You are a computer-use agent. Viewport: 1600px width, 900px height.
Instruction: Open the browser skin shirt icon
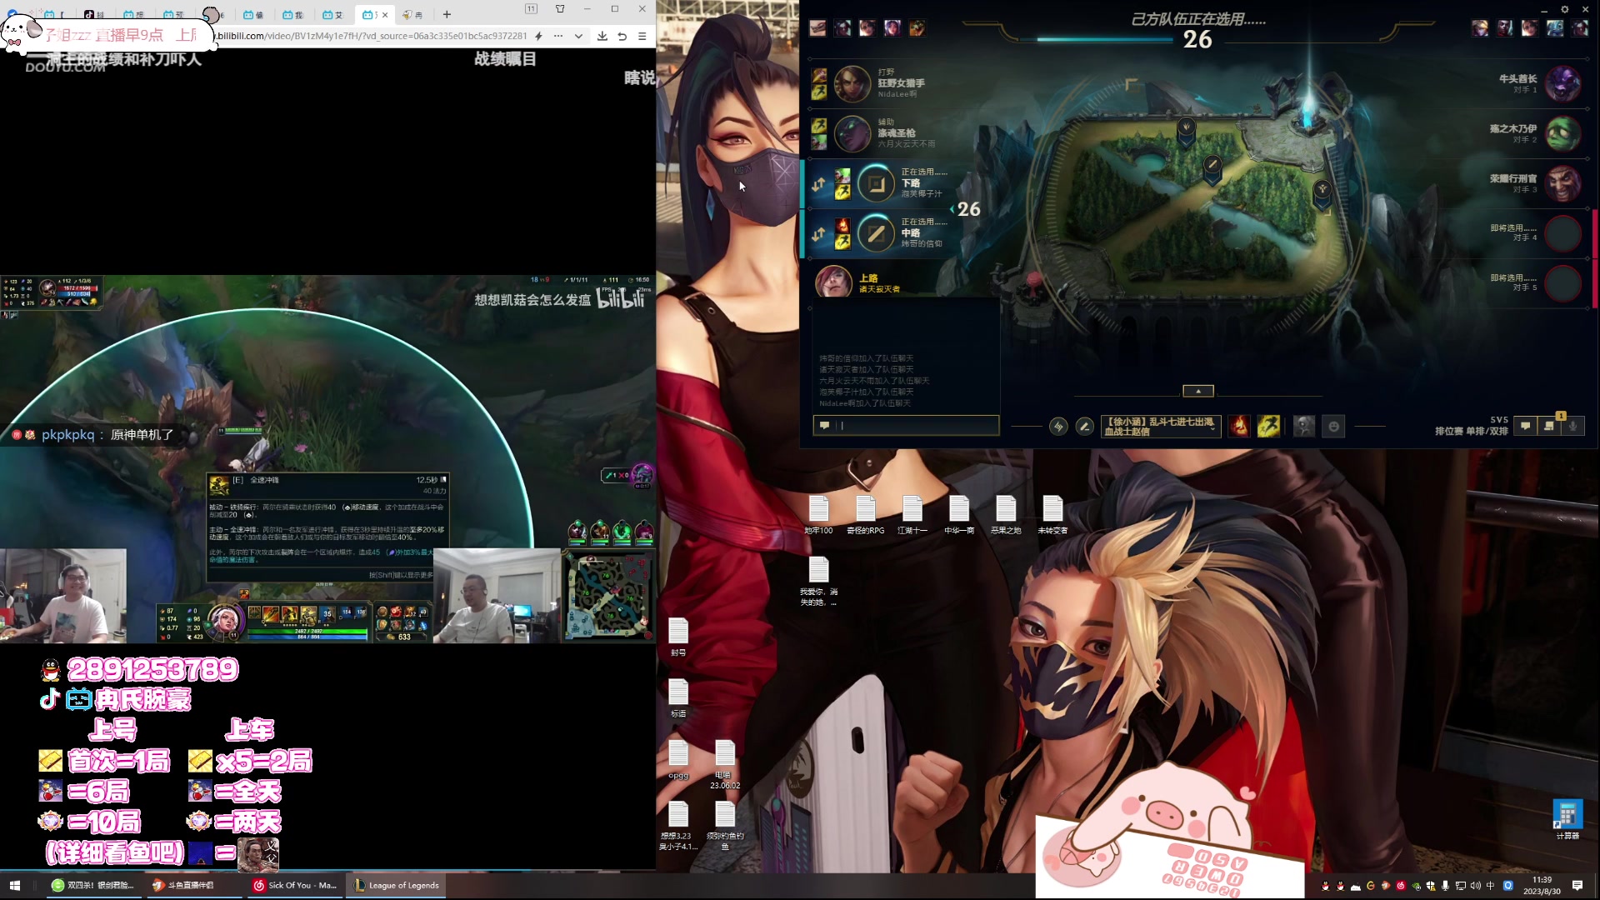tap(560, 9)
